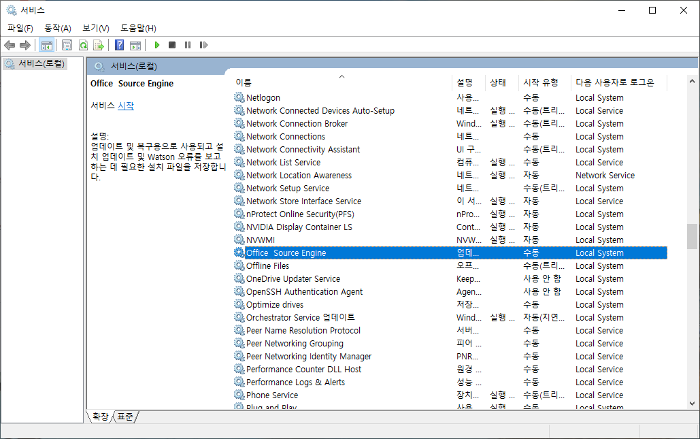Click the scrollbar up arrow
This screenshot has height=439, width=700.
click(x=692, y=81)
